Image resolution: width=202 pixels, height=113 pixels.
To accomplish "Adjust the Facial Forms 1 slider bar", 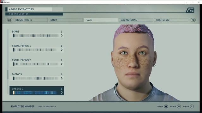I will [35, 50].
